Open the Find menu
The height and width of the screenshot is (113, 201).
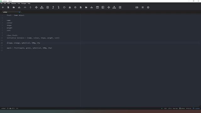[19, 3]
